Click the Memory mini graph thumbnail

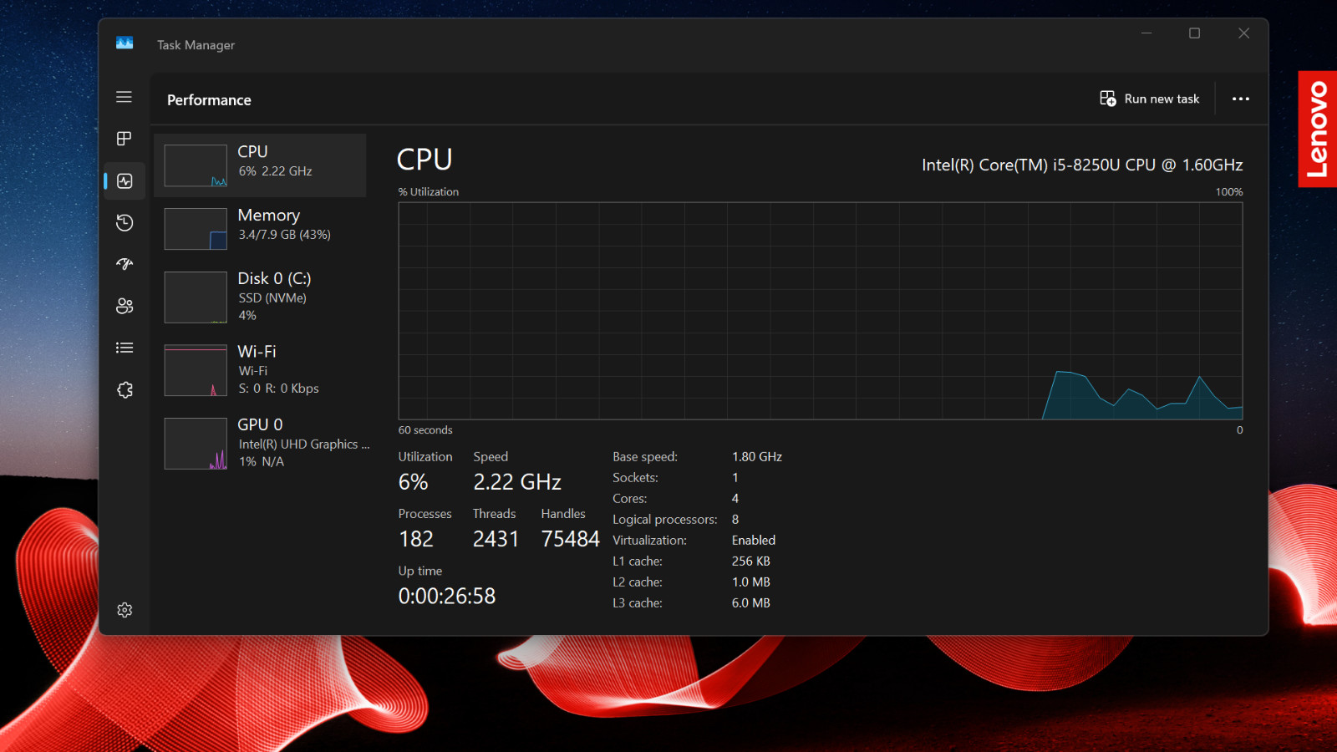click(x=196, y=229)
